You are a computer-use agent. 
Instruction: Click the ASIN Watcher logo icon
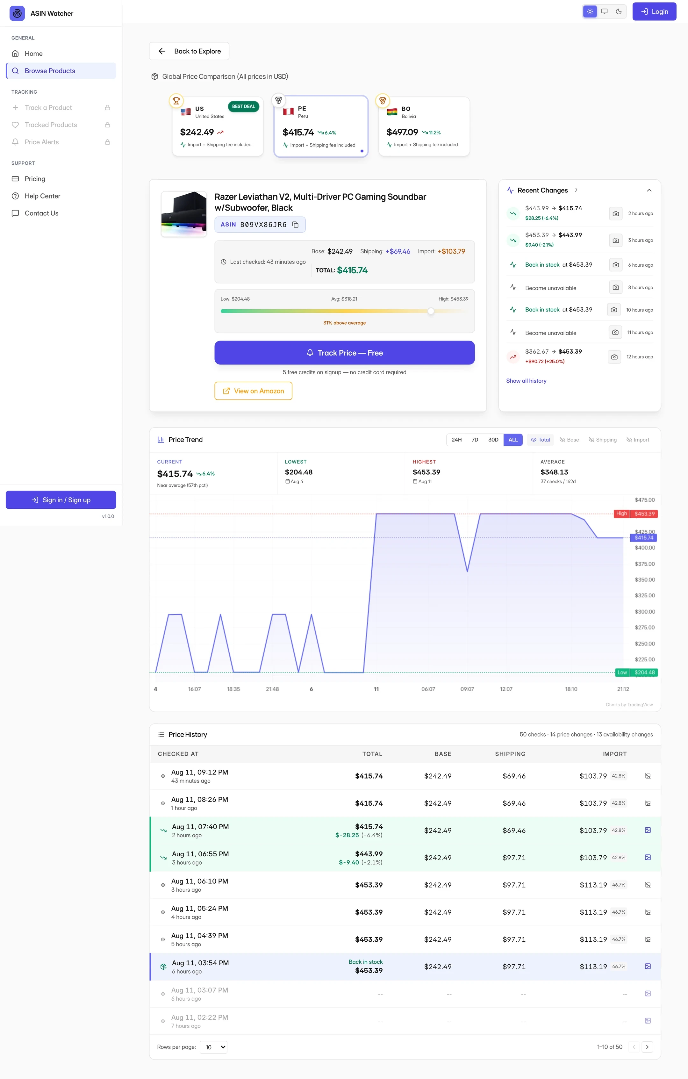pyautogui.click(x=17, y=13)
